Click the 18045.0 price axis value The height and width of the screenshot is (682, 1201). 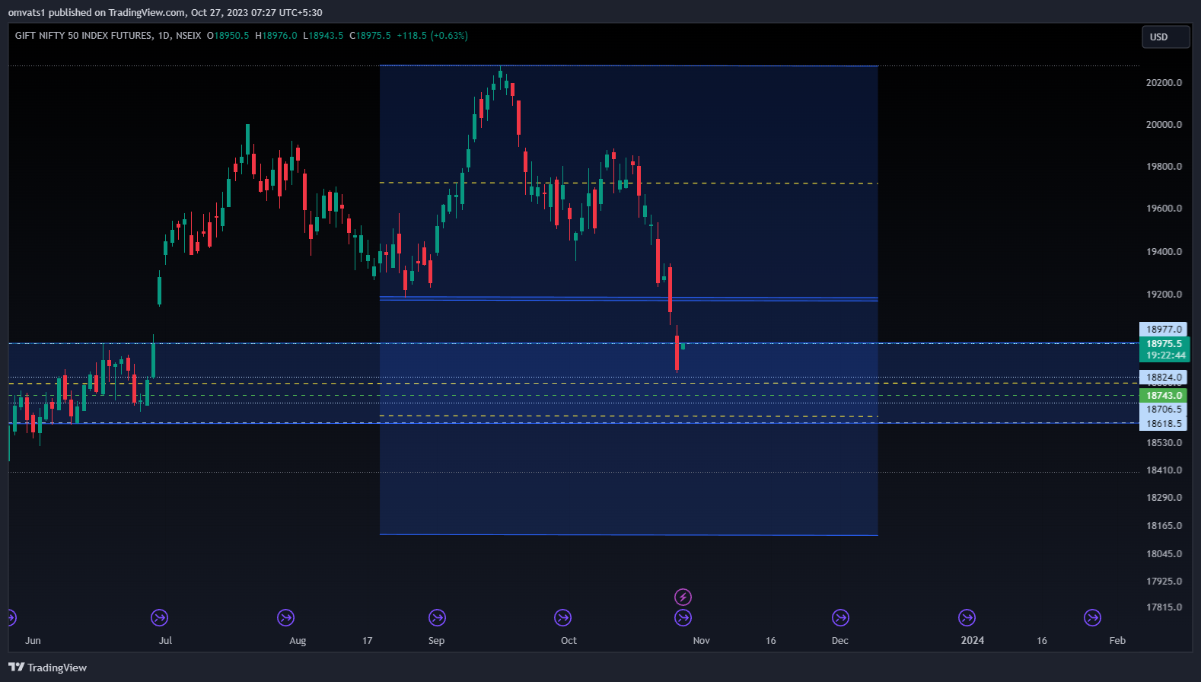pos(1164,553)
